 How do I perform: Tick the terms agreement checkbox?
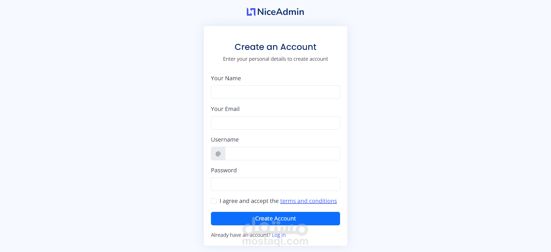click(x=214, y=201)
